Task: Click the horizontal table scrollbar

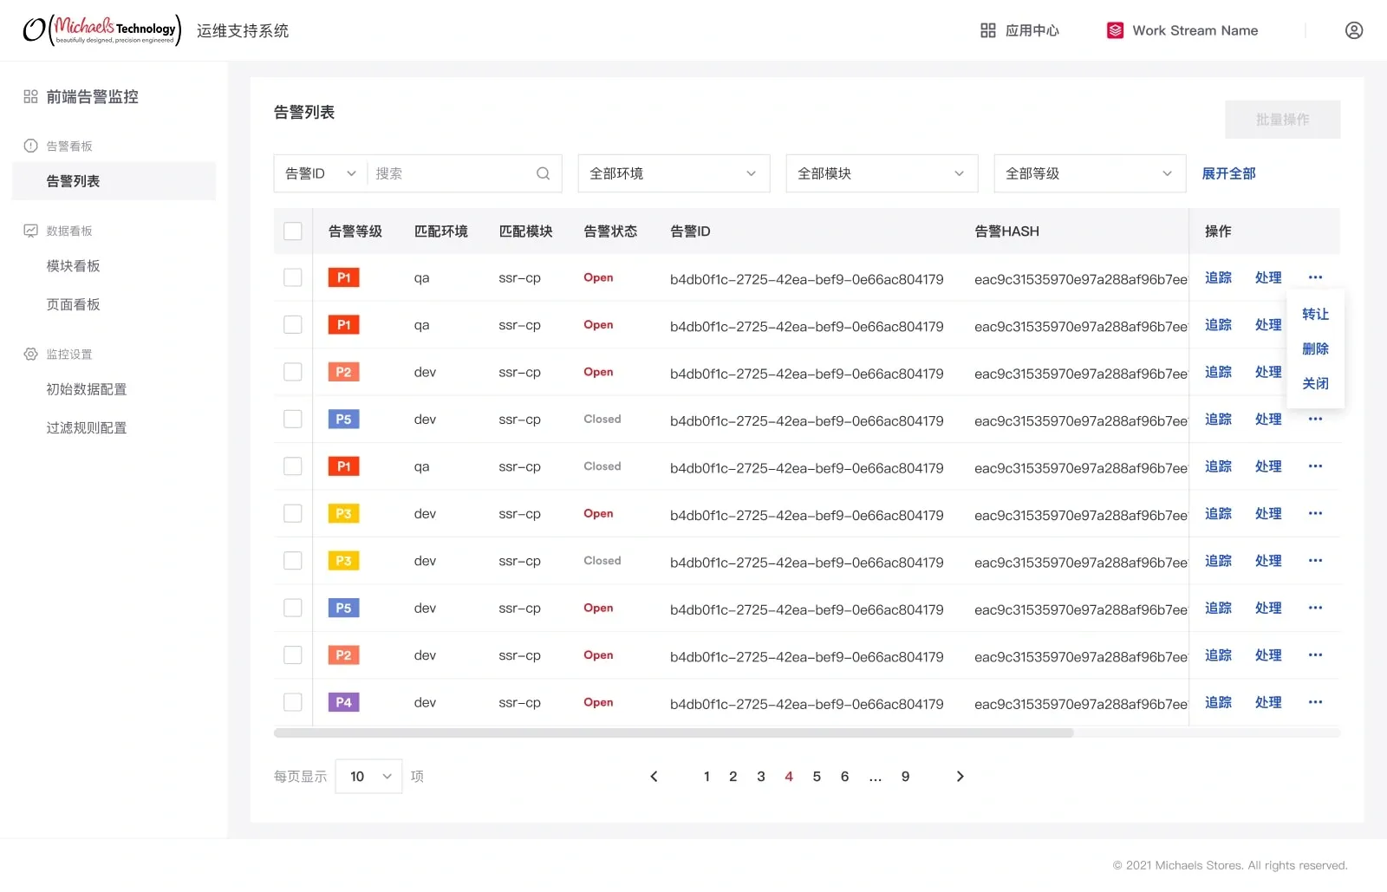Action: tap(674, 733)
